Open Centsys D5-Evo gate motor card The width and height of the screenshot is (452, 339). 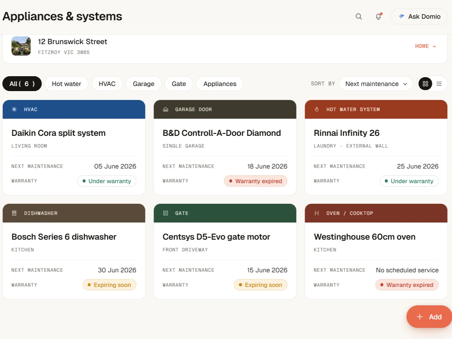click(225, 251)
